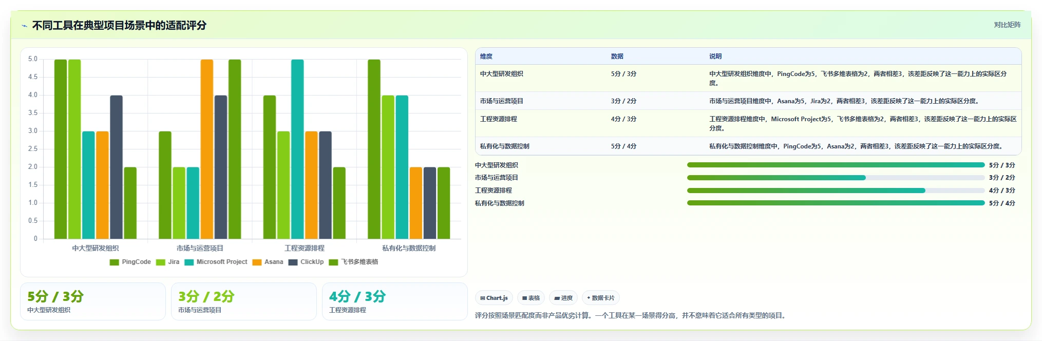Click the icon beside the title 不同工具在典型项目场景中的适配评分
The height and width of the screenshot is (341, 1042).
click(24, 26)
